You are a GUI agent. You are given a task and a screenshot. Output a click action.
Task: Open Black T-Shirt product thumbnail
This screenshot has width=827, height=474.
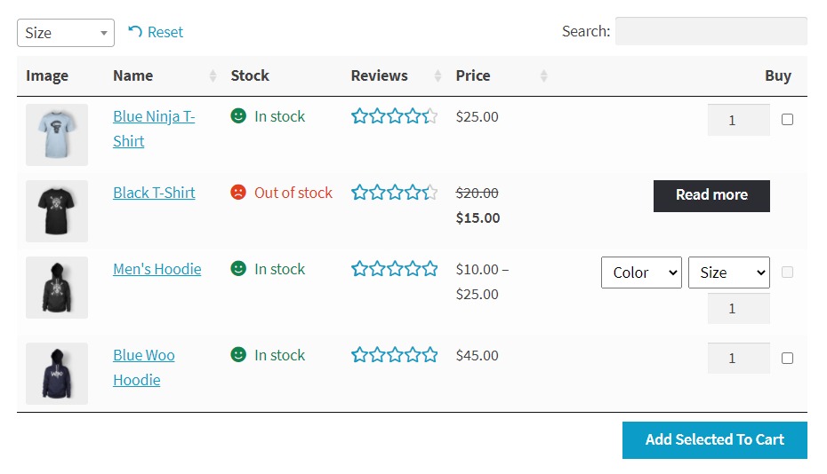pyautogui.click(x=57, y=211)
